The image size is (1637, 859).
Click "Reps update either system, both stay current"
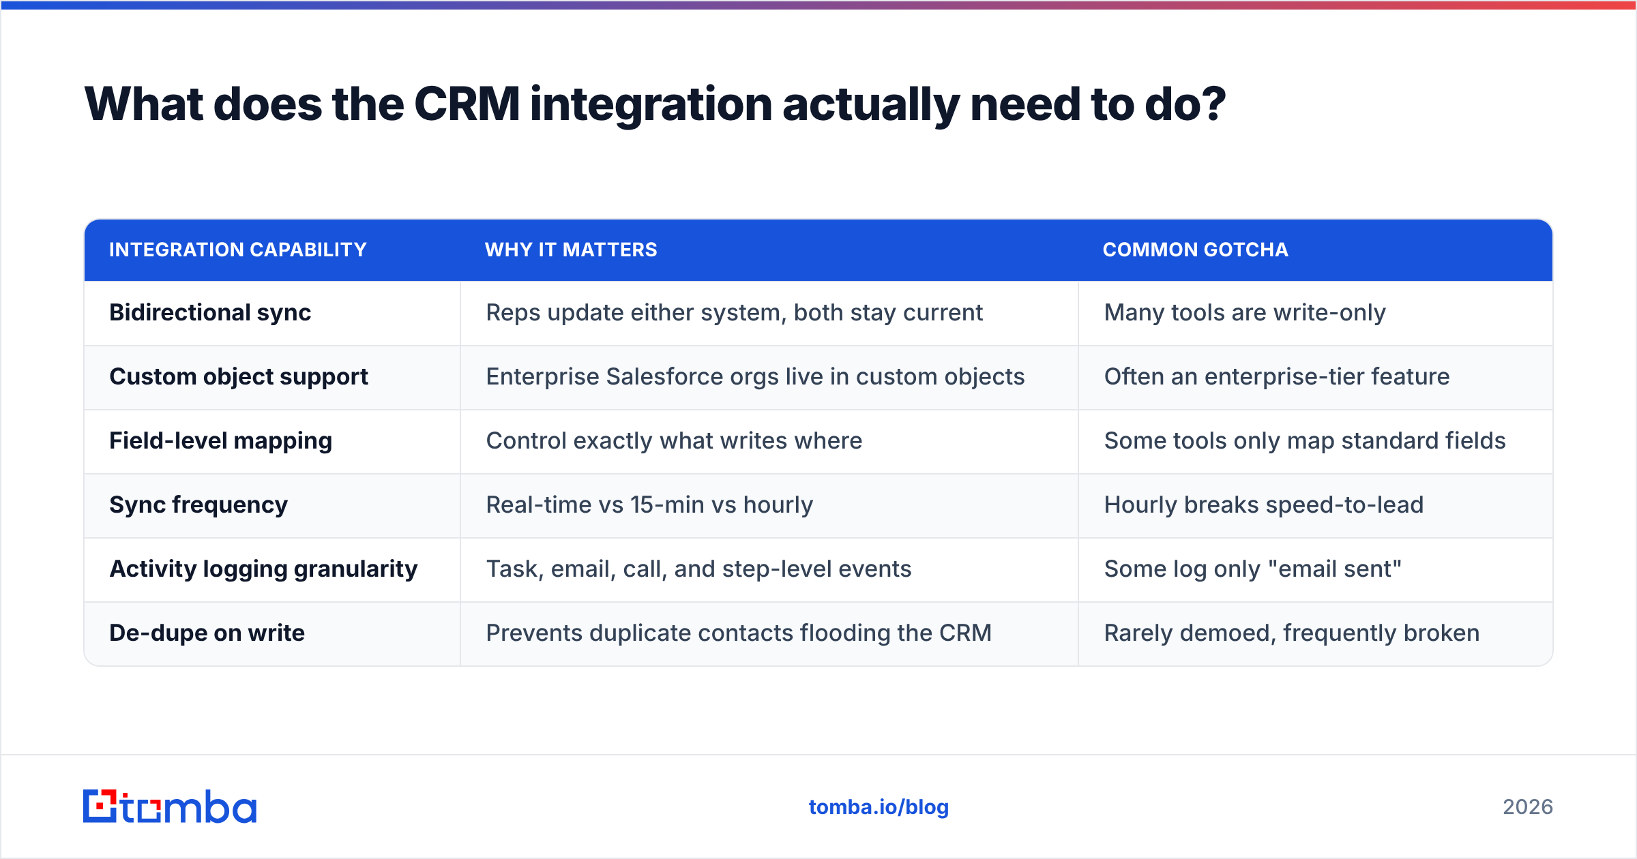(x=734, y=313)
